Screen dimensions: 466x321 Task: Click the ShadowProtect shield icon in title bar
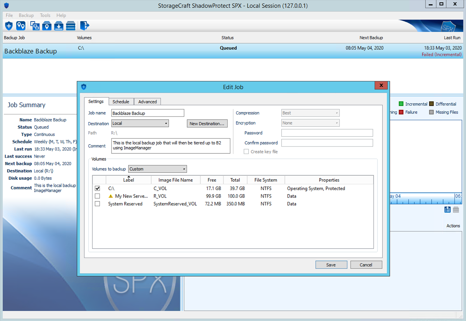coord(6,5)
